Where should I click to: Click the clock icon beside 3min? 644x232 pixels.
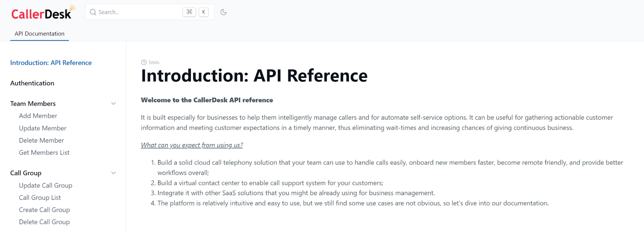pyautogui.click(x=144, y=62)
